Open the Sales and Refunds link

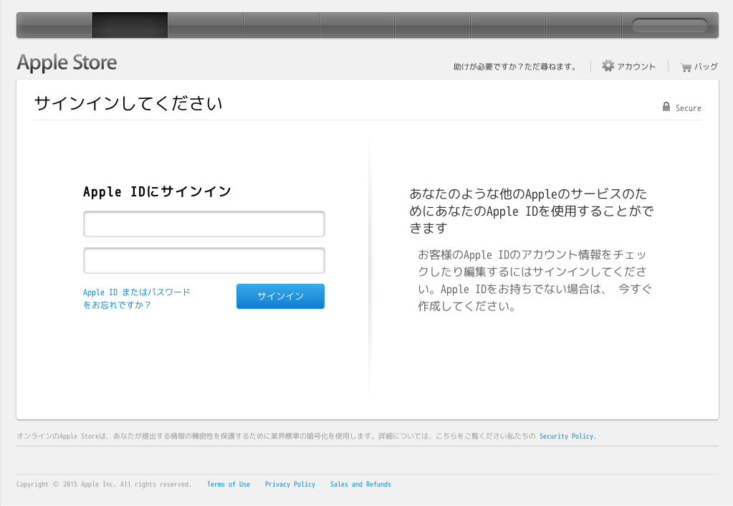click(360, 484)
